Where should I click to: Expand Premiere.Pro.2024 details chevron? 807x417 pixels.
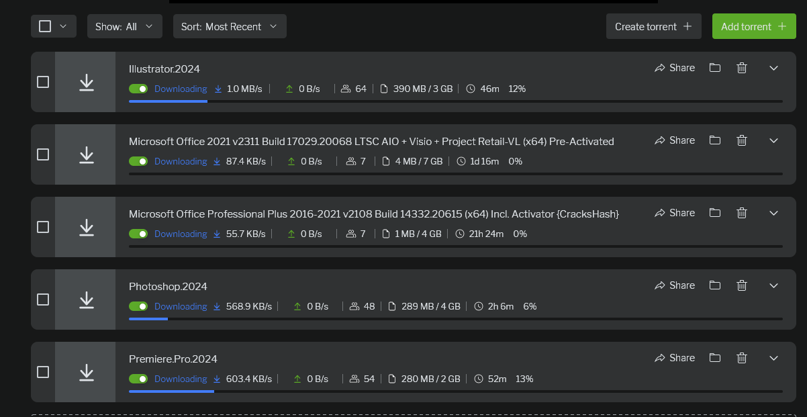pos(773,358)
